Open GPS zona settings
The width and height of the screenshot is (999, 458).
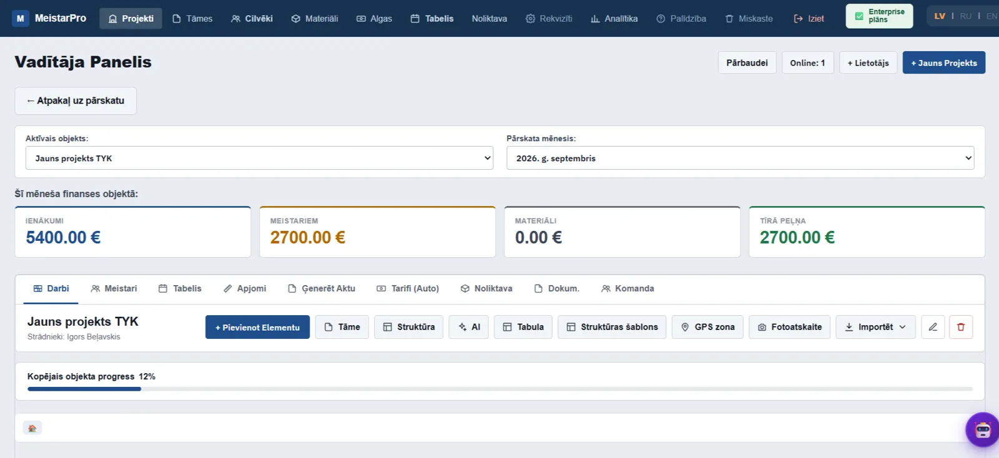tap(707, 327)
